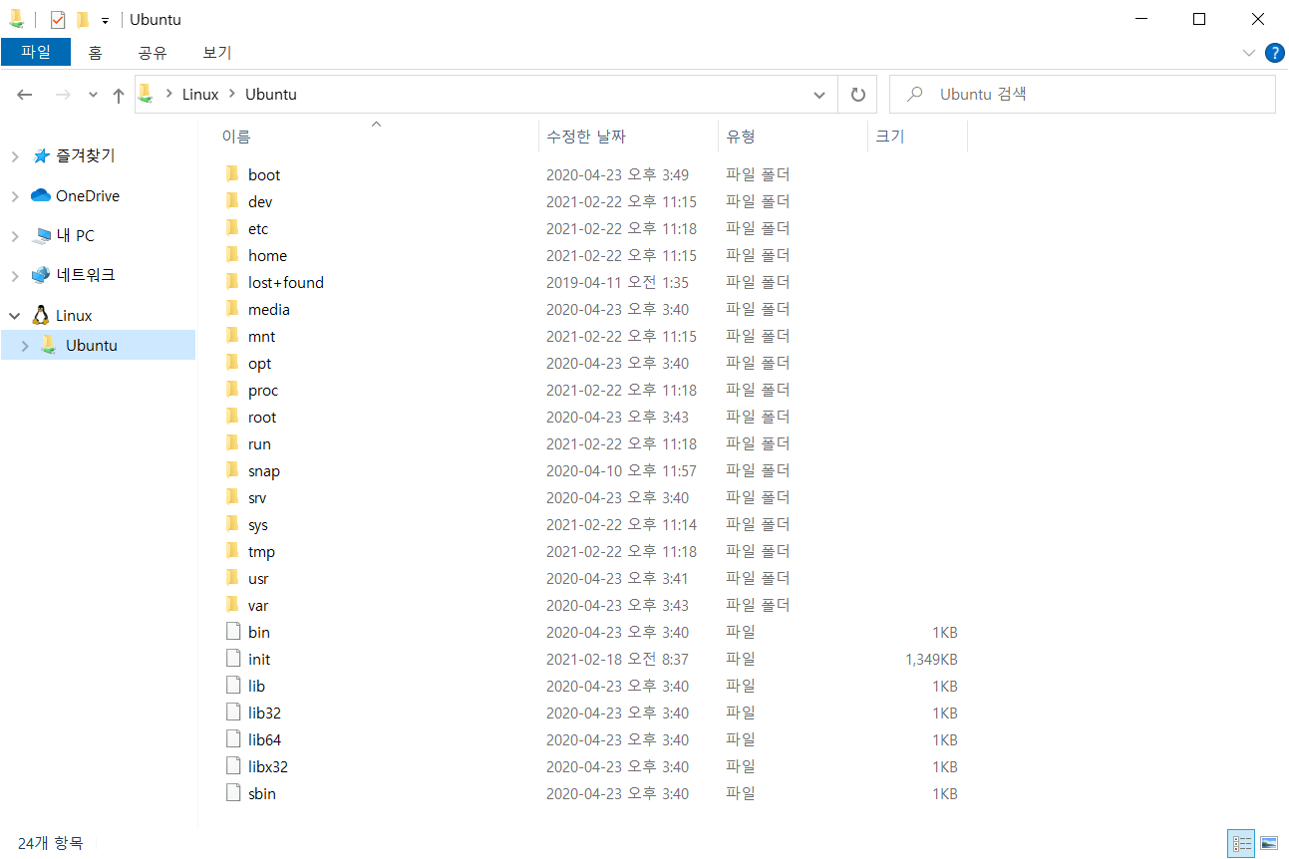This screenshot has height=859, width=1289.
Task: Open the 공유 ribbon tab
Action: [x=153, y=53]
